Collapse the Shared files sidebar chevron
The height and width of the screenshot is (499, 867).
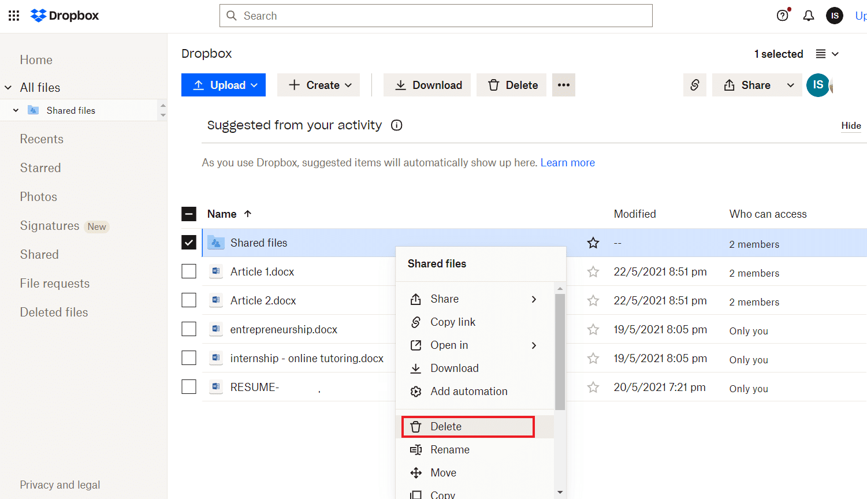pos(16,110)
